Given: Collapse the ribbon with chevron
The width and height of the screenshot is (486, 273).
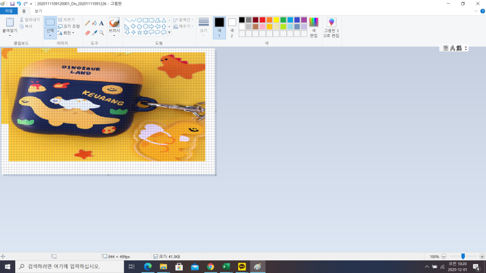Looking at the screenshot, I should pos(476,11).
